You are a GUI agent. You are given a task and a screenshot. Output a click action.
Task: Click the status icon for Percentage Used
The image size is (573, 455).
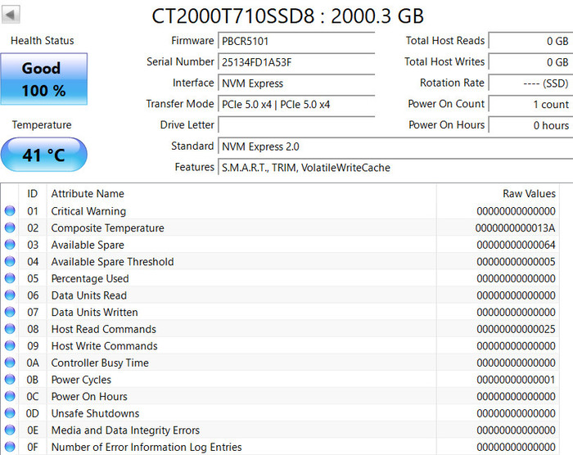point(10,278)
